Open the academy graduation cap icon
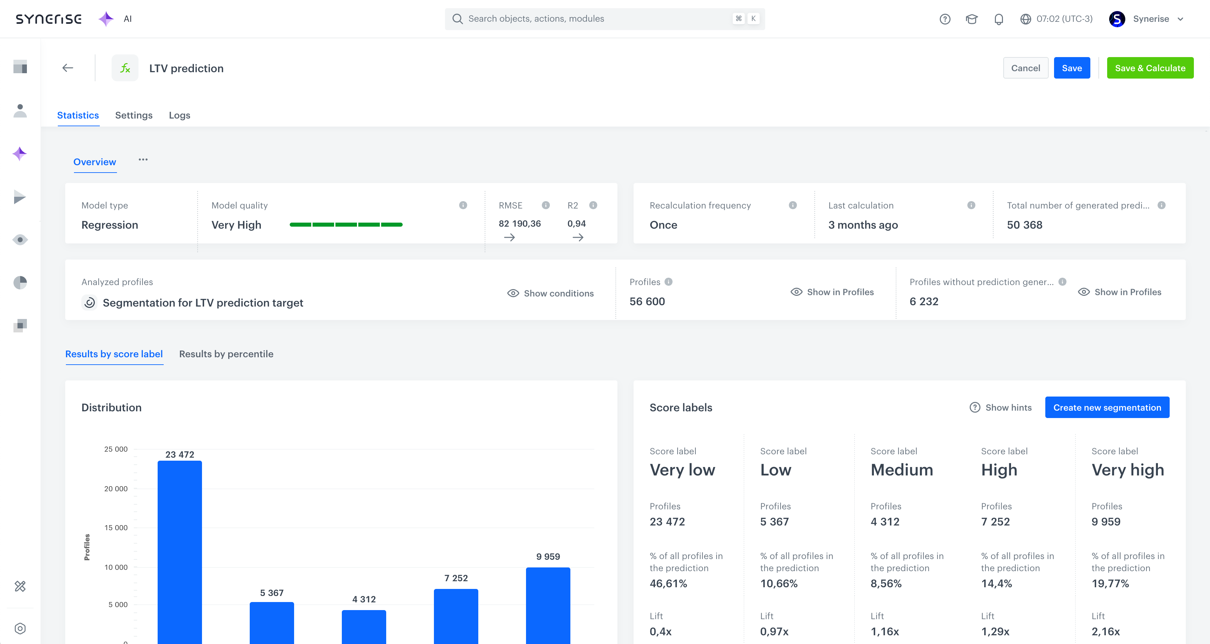The image size is (1210, 644). coord(971,19)
